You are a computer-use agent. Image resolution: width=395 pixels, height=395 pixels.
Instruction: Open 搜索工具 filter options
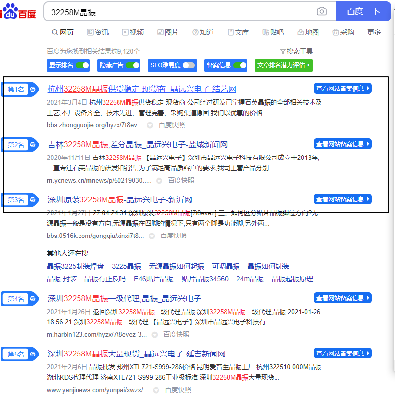pos(296,52)
